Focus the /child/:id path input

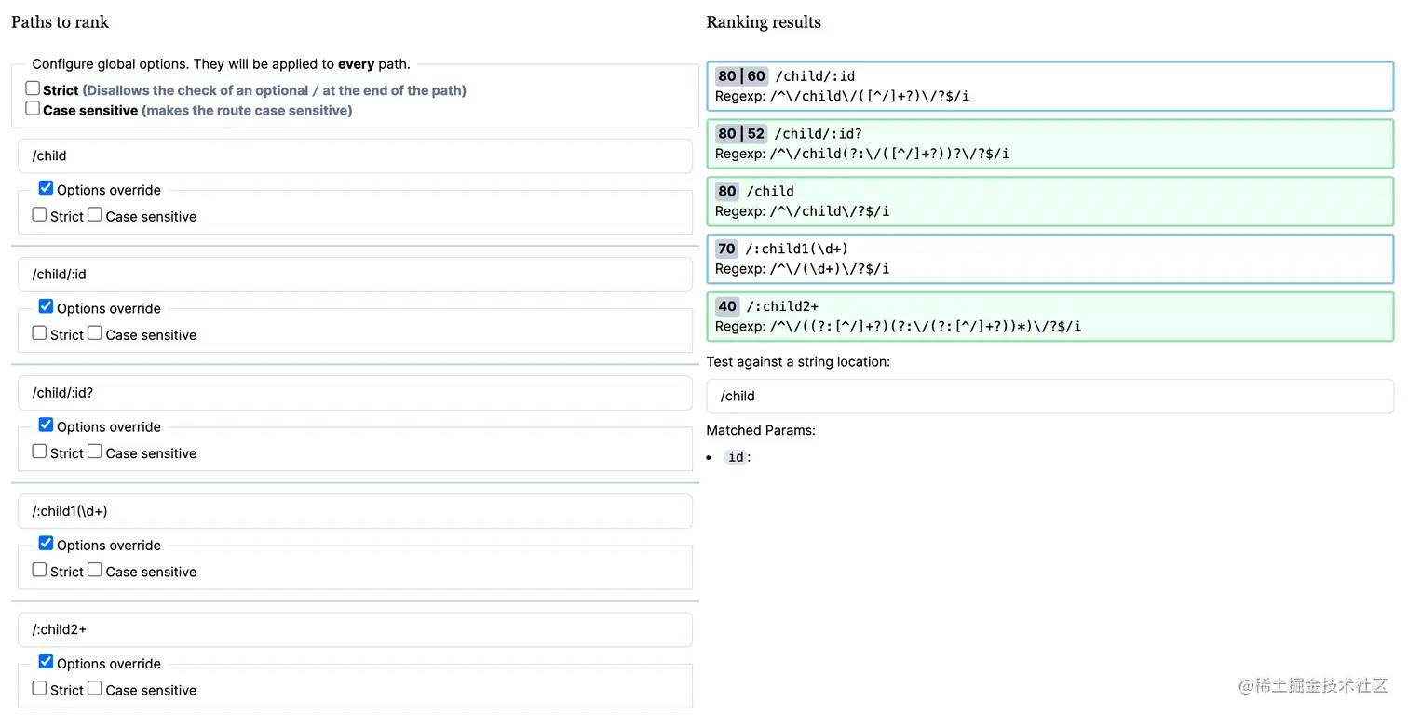(355, 274)
